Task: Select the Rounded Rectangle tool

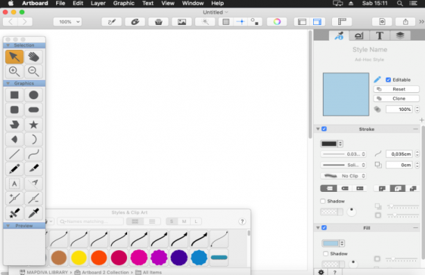Action: (x=14, y=109)
